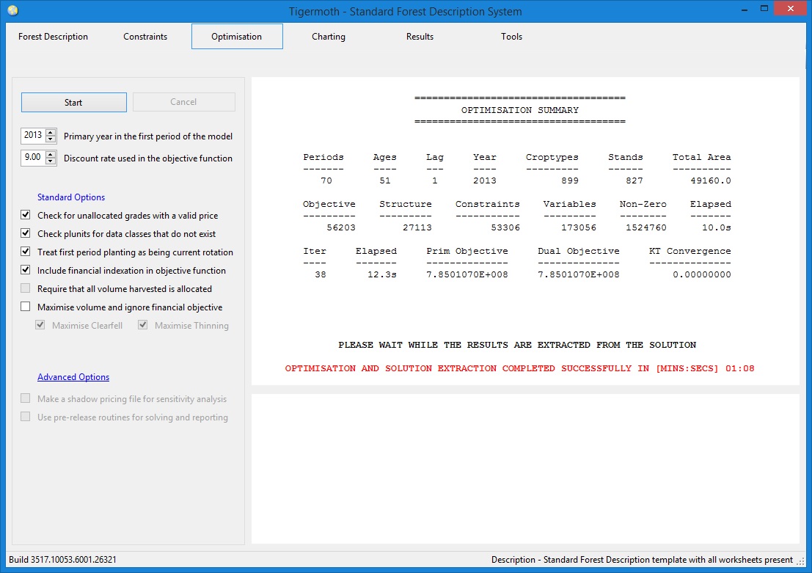Image resolution: width=812 pixels, height=573 pixels.
Task: Open the Forest Description tab
Action: 53,36
